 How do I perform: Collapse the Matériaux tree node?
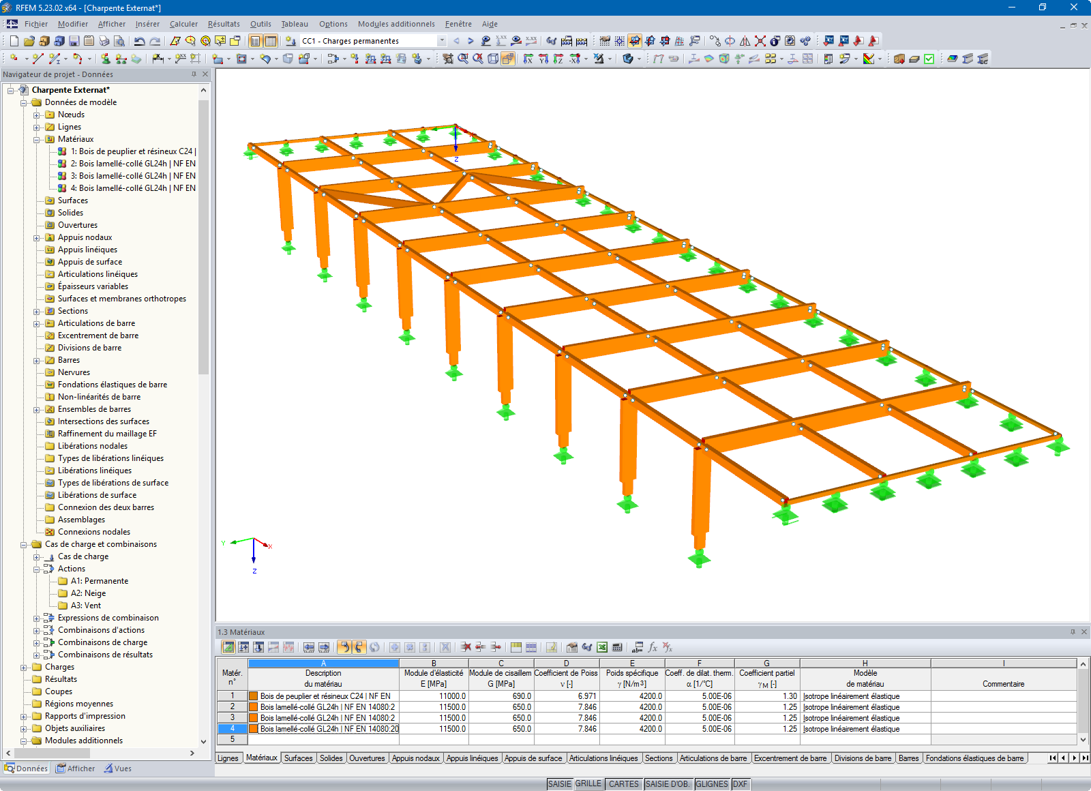pos(37,139)
